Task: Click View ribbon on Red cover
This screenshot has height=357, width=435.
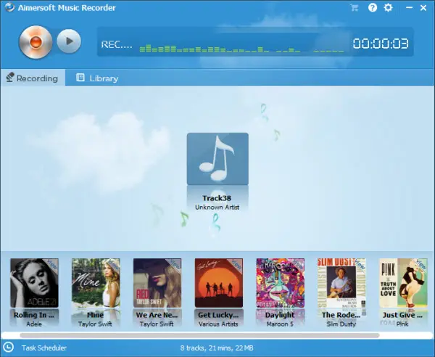Action: tap(175, 264)
